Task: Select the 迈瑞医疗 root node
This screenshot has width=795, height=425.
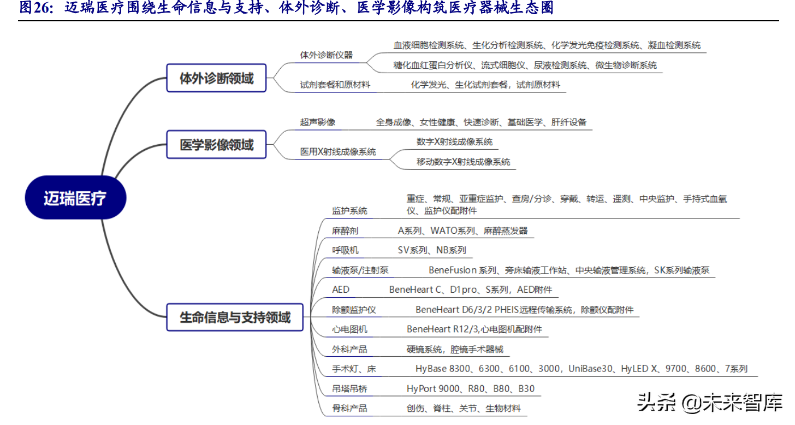Action: (x=75, y=198)
